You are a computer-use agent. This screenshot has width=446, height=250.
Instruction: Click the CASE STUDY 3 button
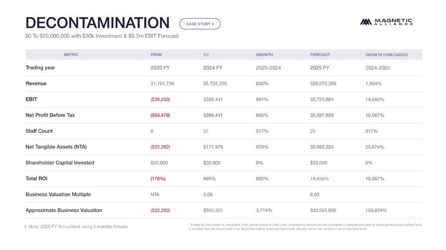(200, 24)
